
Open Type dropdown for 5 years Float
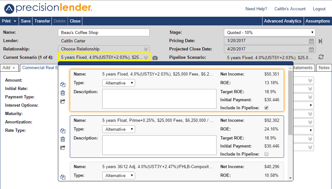(x=119, y=129)
